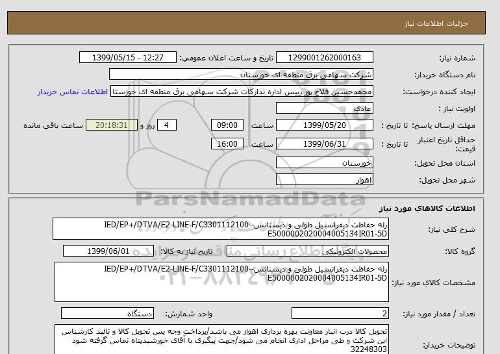The width and height of the screenshot is (500, 354).
Task: Click the label نام دستگاه خریدار
Action: tap(445, 75)
